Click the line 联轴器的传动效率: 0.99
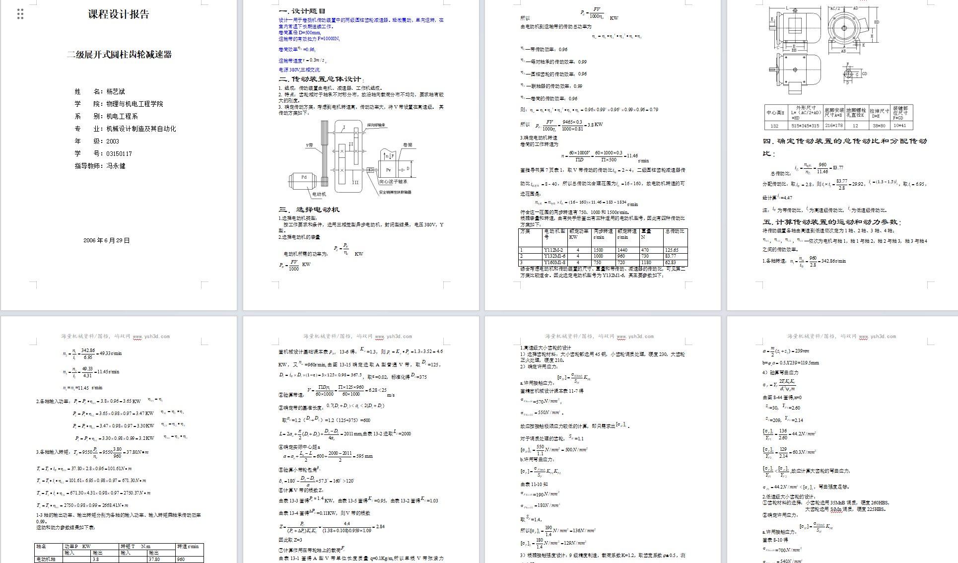Screen dimensions: 958x563 (x=551, y=86)
